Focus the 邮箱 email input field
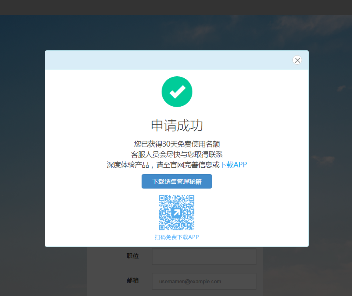The height and width of the screenshot is (296, 352). pos(204,281)
